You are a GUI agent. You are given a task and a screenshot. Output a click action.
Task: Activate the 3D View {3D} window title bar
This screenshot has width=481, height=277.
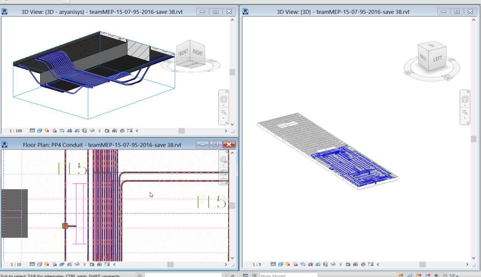pyautogui.click(x=343, y=12)
